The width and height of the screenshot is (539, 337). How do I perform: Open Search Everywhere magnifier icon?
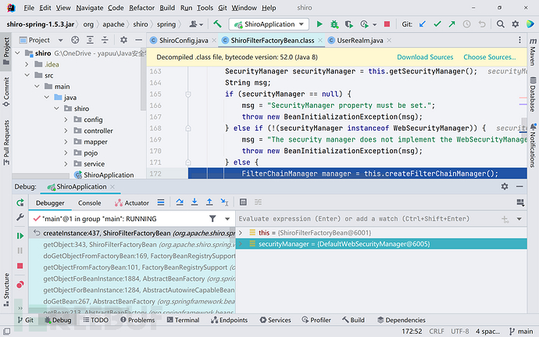(x=501, y=24)
